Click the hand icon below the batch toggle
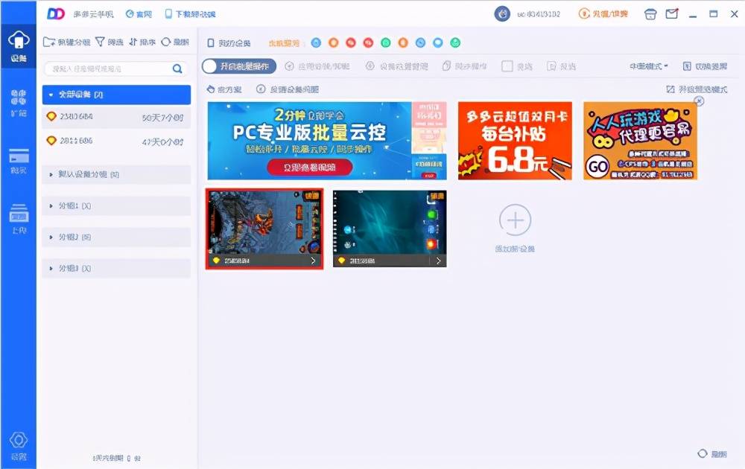Screen dimensions: 745x469 coord(211,89)
